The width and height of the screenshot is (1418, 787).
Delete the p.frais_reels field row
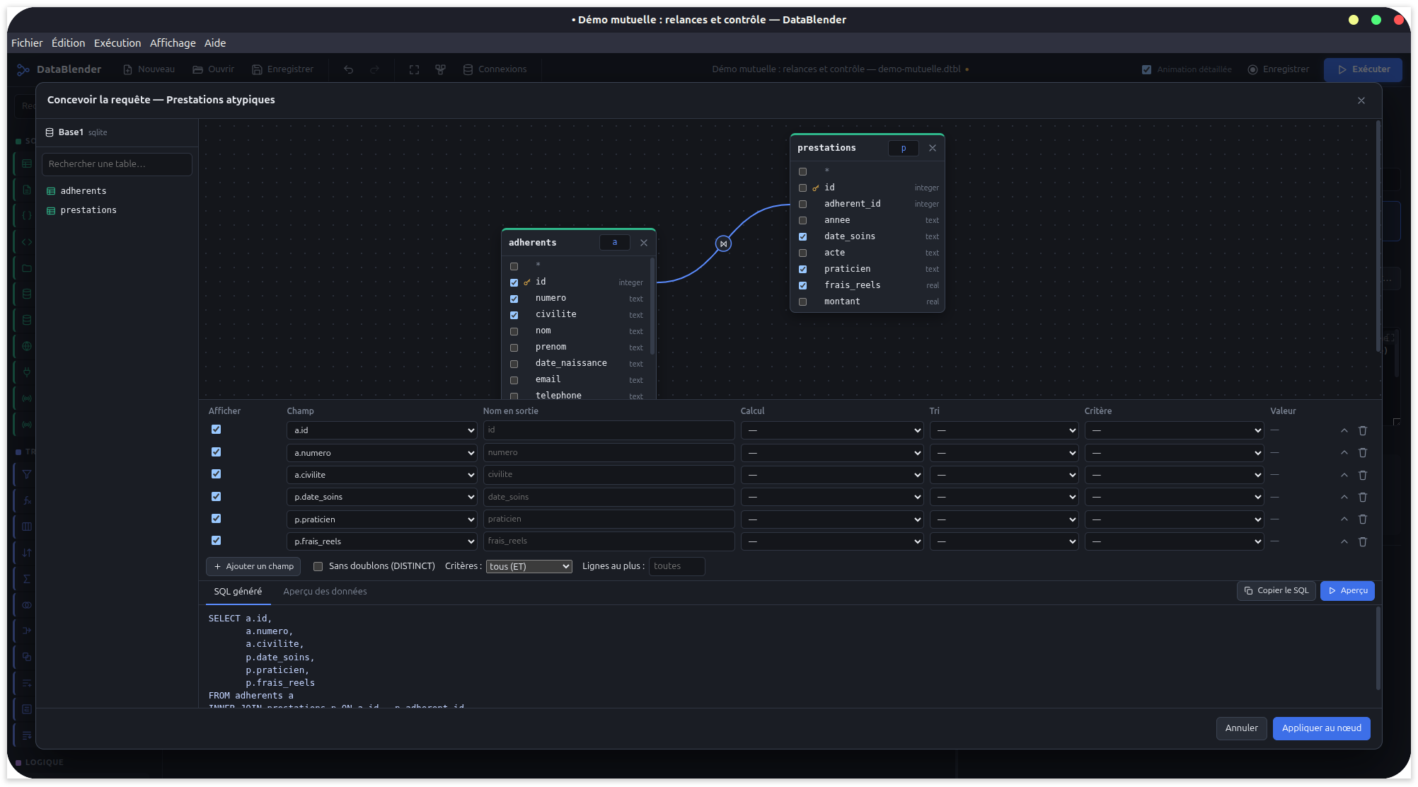click(1362, 541)
